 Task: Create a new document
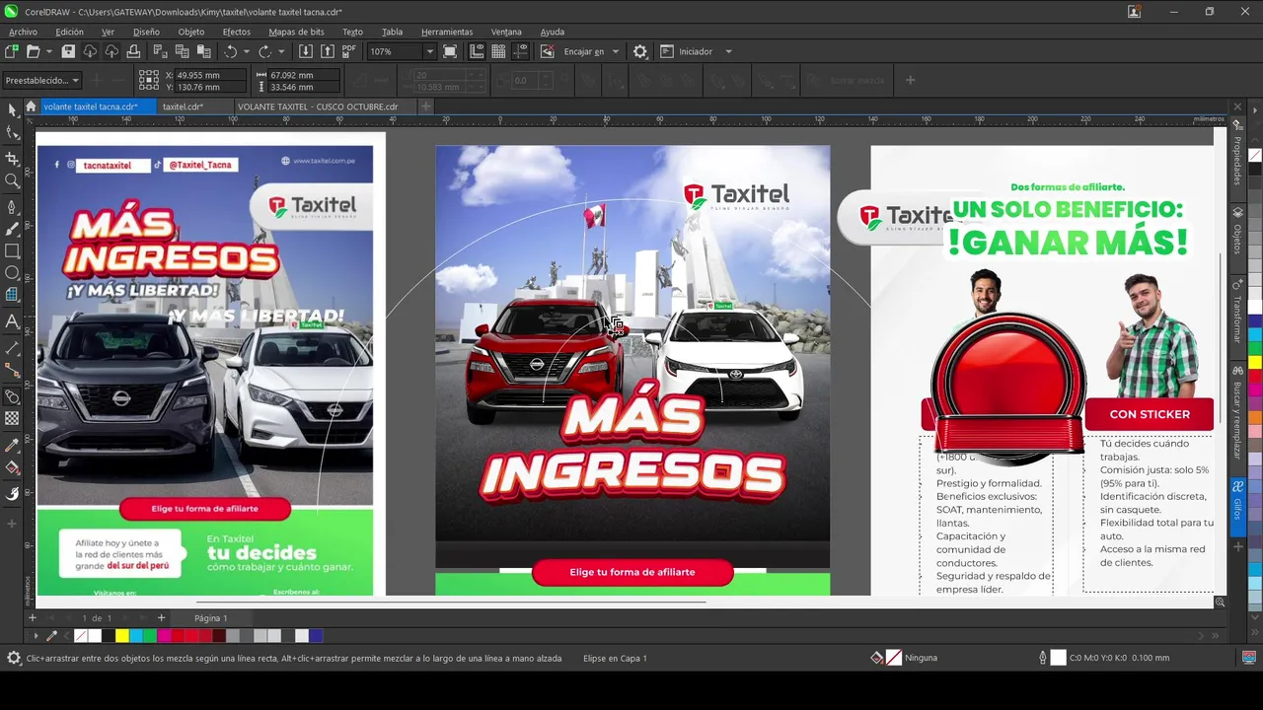click(12, 51)
